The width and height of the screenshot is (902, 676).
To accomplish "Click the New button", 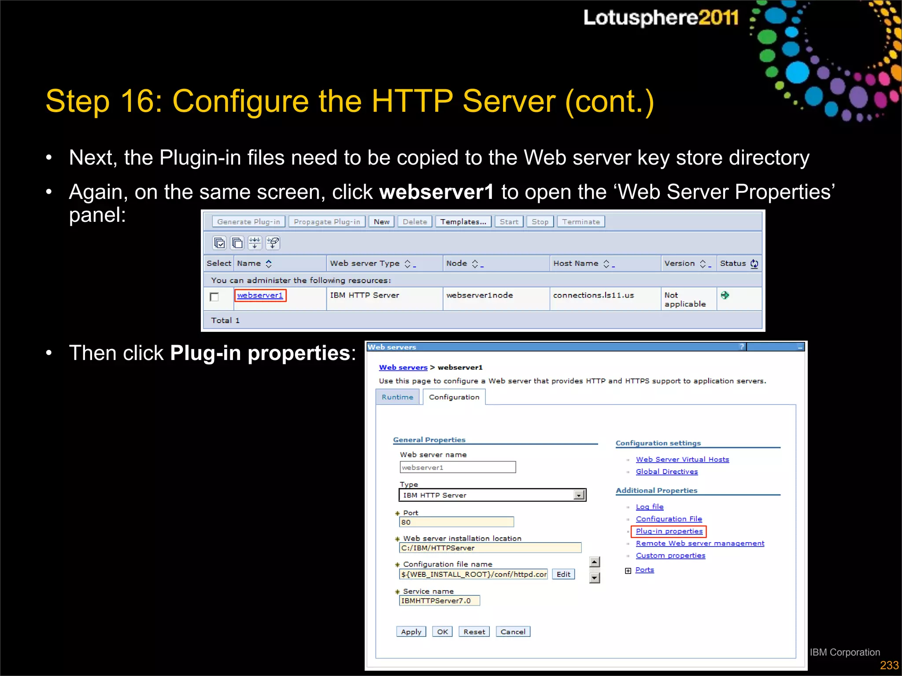I will 381,222.
